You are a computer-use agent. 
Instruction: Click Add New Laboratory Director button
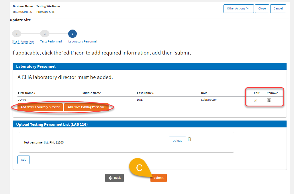coord(40,107)
